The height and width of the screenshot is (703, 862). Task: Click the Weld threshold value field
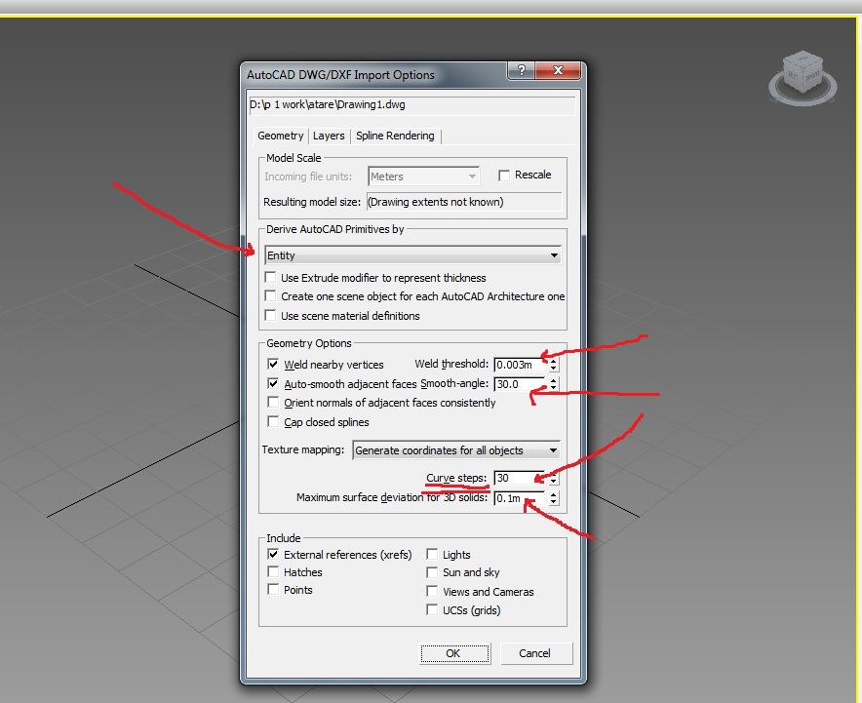tap(520, 365)
